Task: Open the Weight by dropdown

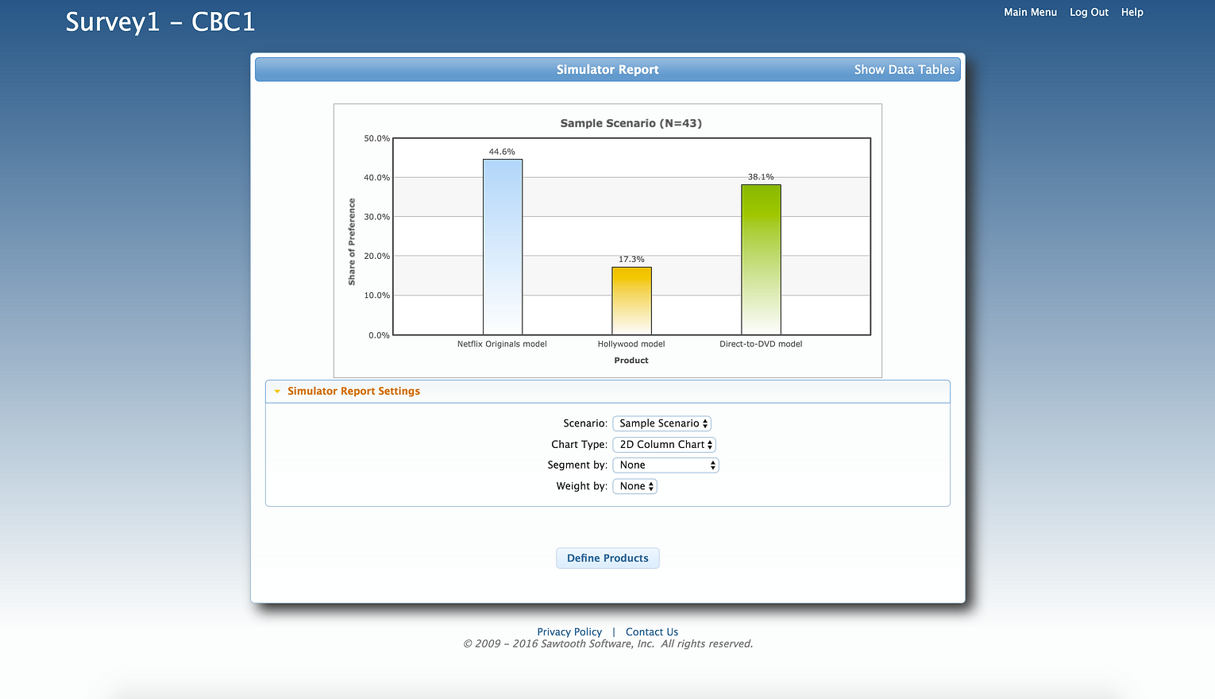Action: coord(634,486)
